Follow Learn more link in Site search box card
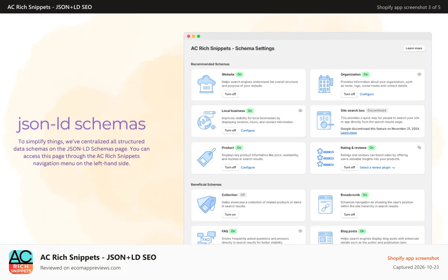Viewport: 448px width, 280px height. click(349, 133)
